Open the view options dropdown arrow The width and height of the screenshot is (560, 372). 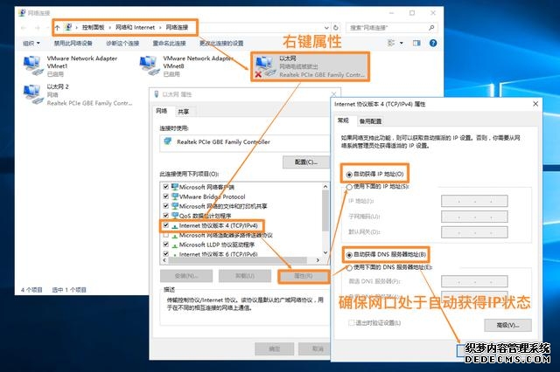(402, 43)
